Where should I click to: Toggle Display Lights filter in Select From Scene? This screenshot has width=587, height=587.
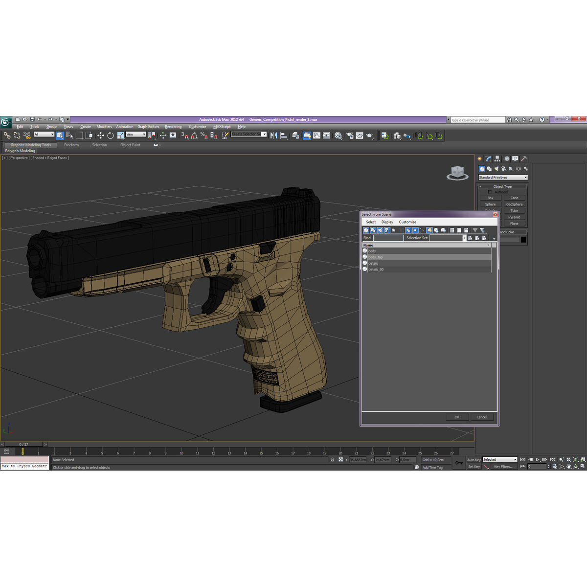(380, 230)
